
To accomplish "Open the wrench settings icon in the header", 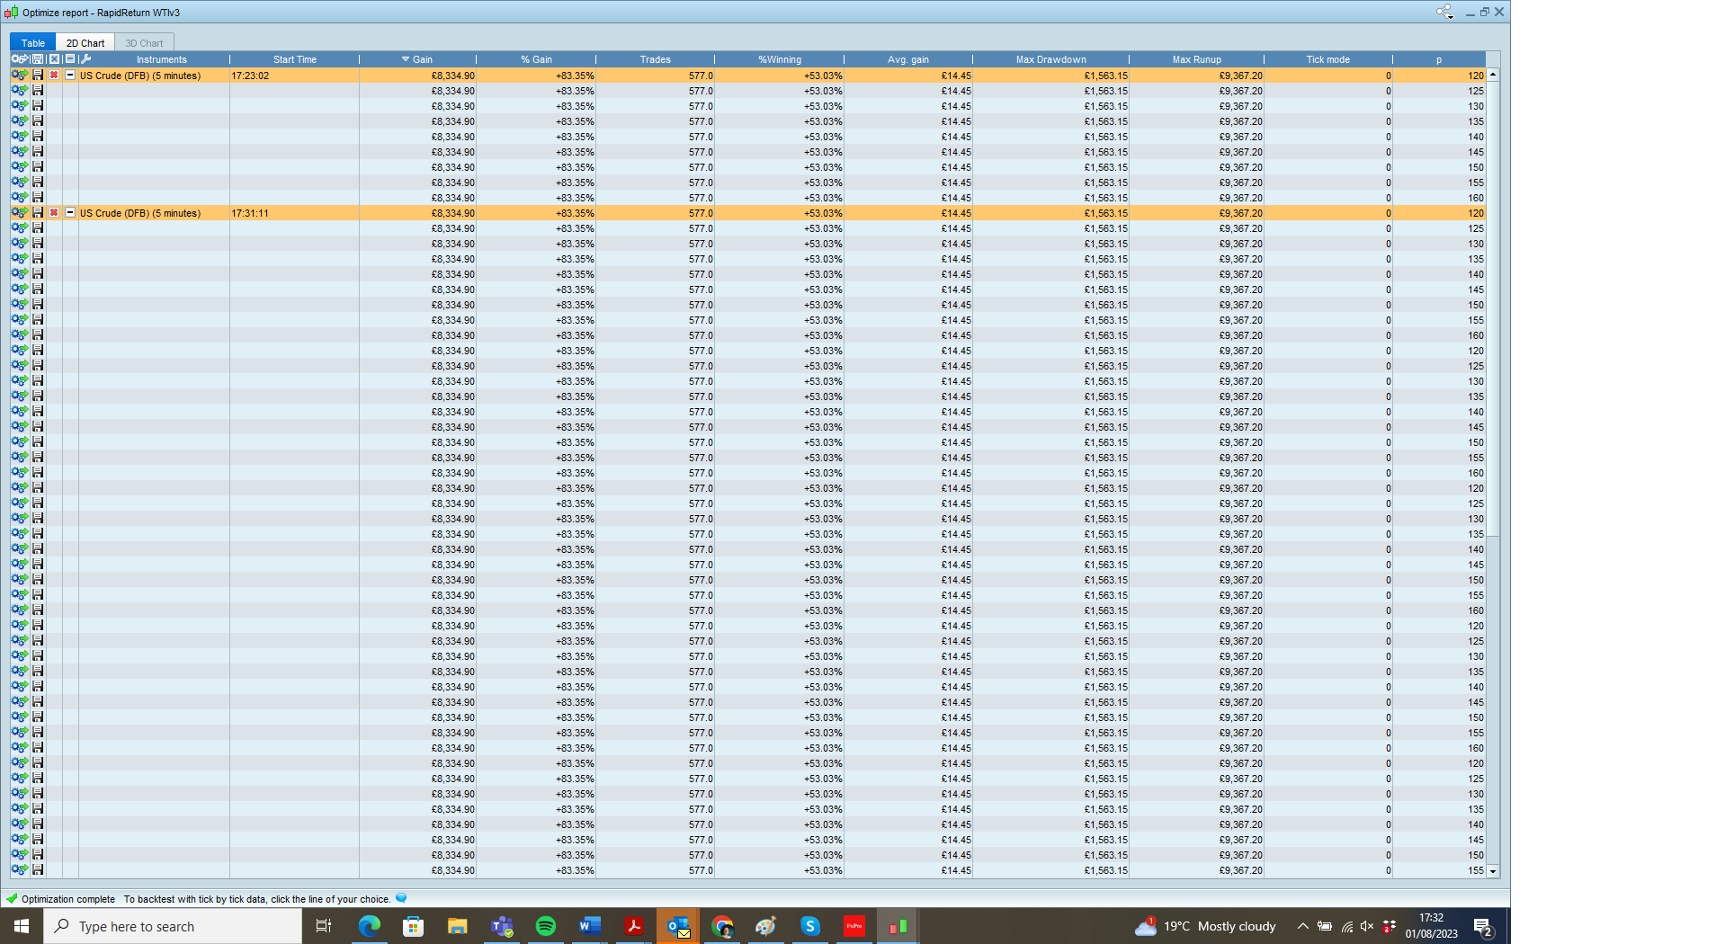I will point(85,59).
